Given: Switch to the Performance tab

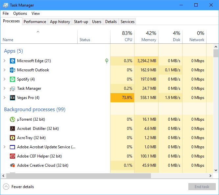Looking at the screenshot, I should point(35,22).
